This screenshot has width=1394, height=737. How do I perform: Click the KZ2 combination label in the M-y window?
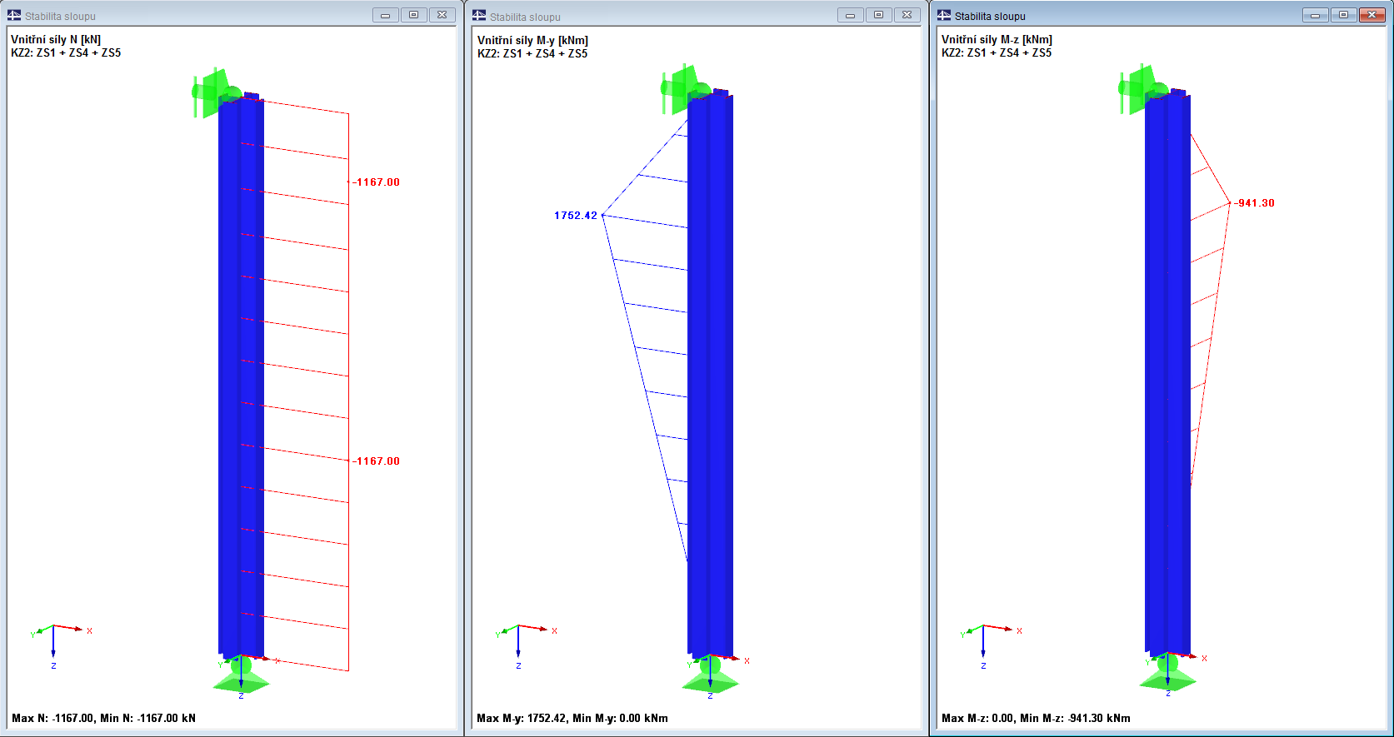click(532, 53)
